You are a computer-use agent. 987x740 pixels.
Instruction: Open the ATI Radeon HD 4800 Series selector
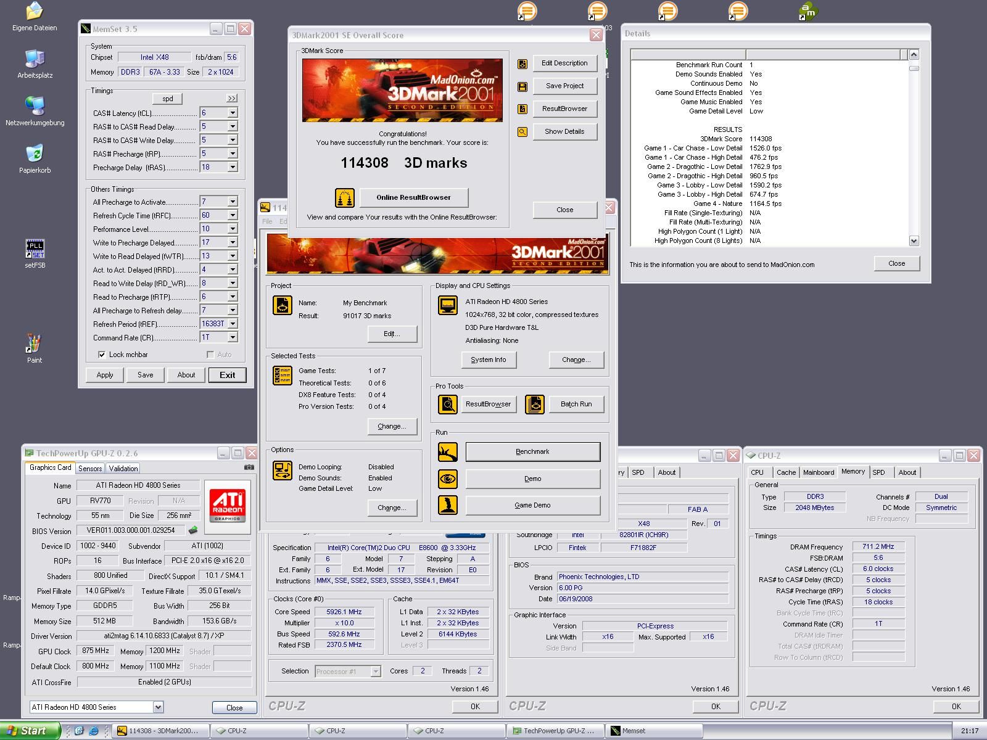tap(158, 707)
